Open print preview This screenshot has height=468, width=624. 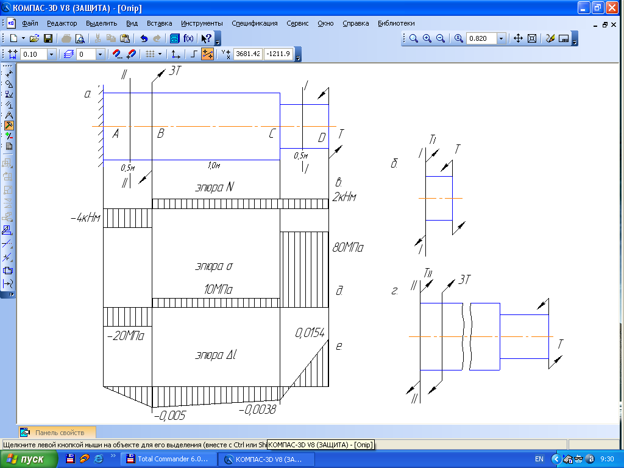click(x=80, y=38)
